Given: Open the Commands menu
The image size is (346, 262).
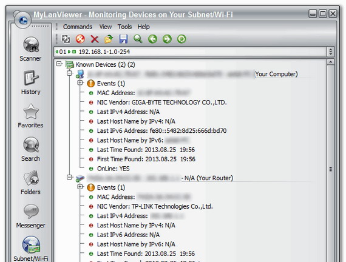Looking at the screenshot, I should [x=78, y=27].
